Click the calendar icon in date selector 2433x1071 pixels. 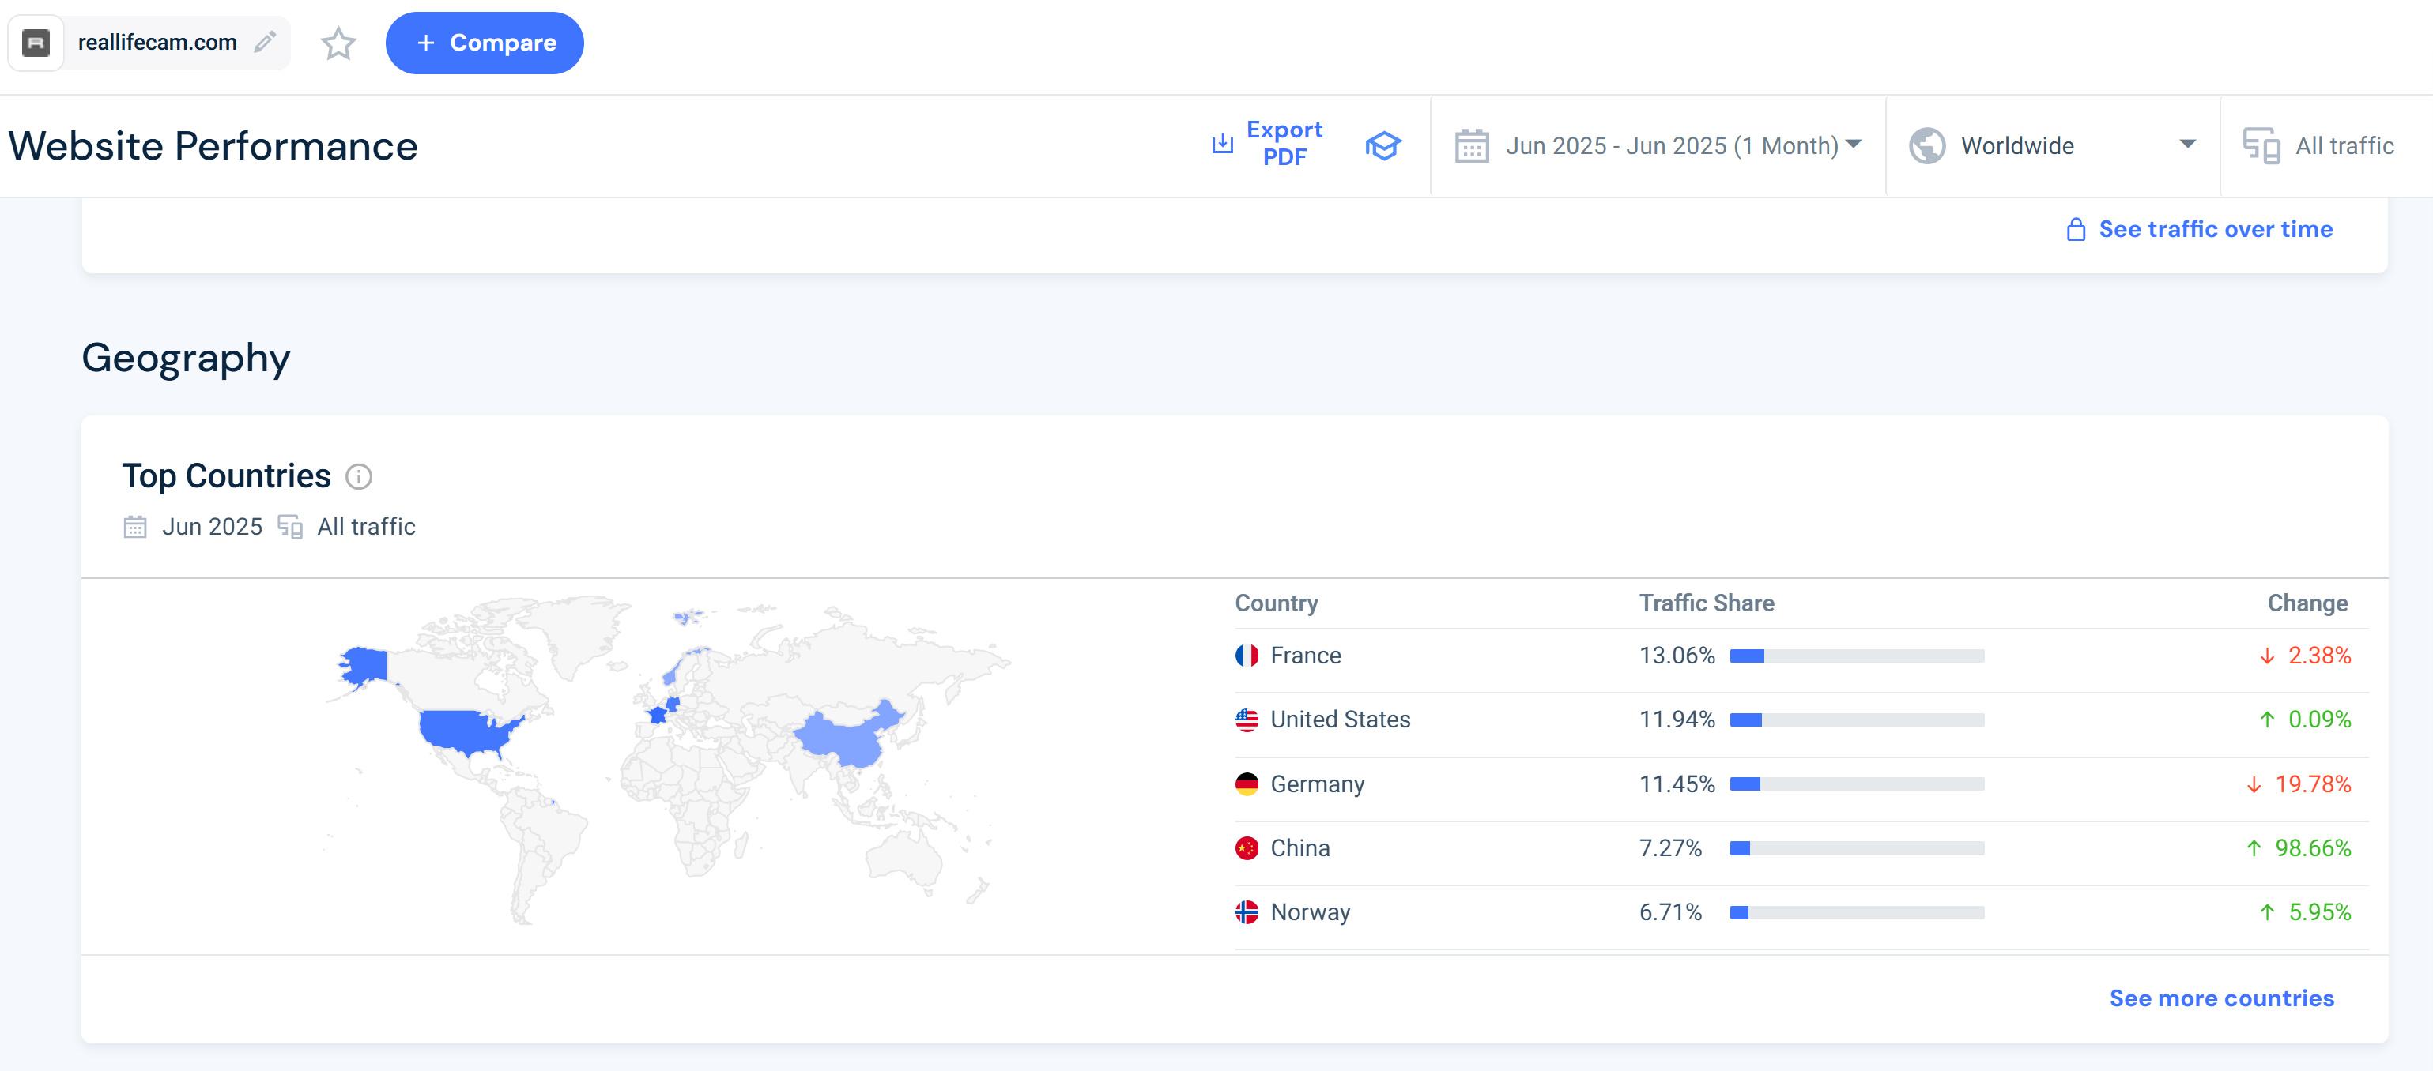click(1472, 146)
